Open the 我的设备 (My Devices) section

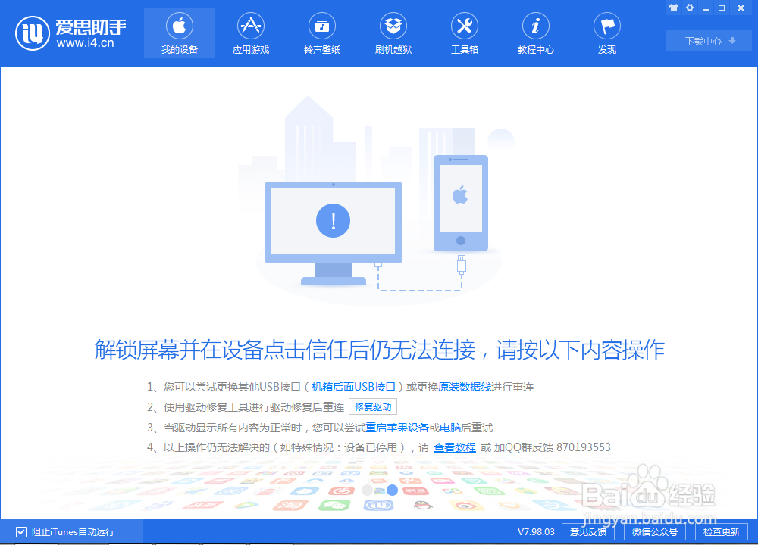tap(179, 33)
